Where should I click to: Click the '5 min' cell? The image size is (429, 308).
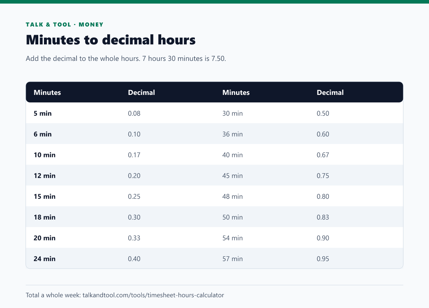coord(43,114)
